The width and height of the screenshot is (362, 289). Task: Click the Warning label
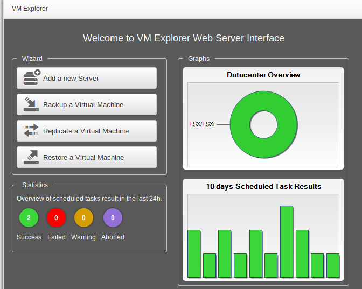click(x=83, y=237)
